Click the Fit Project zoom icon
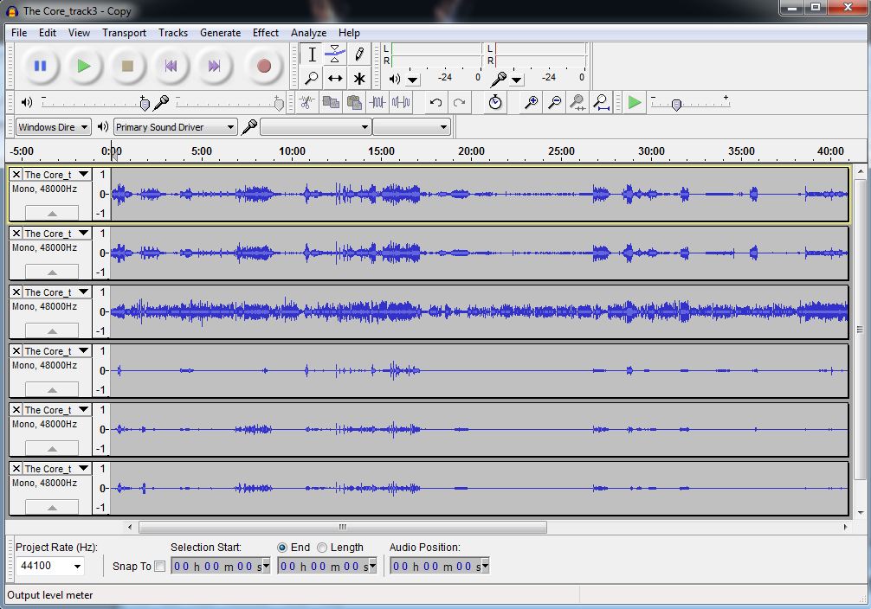The image size is (871, 609). point(602,103)
